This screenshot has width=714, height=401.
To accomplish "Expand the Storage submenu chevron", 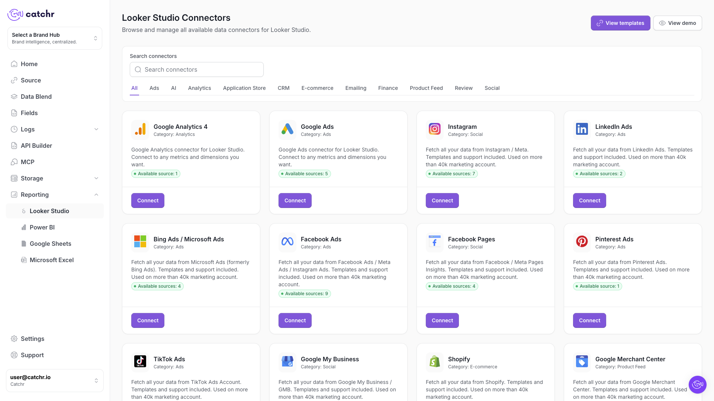I will (96, 178).
